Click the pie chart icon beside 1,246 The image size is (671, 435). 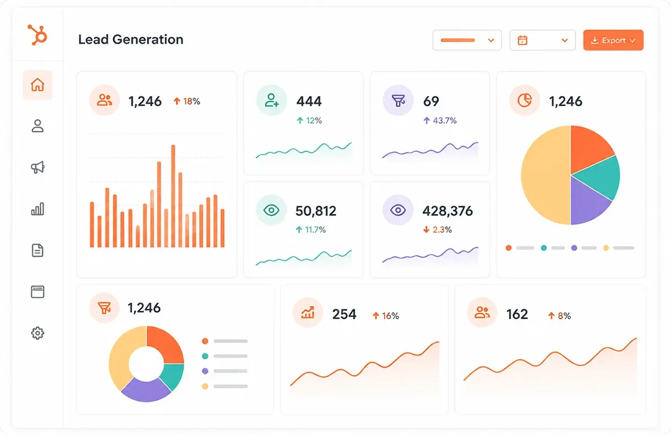(525, 100)
